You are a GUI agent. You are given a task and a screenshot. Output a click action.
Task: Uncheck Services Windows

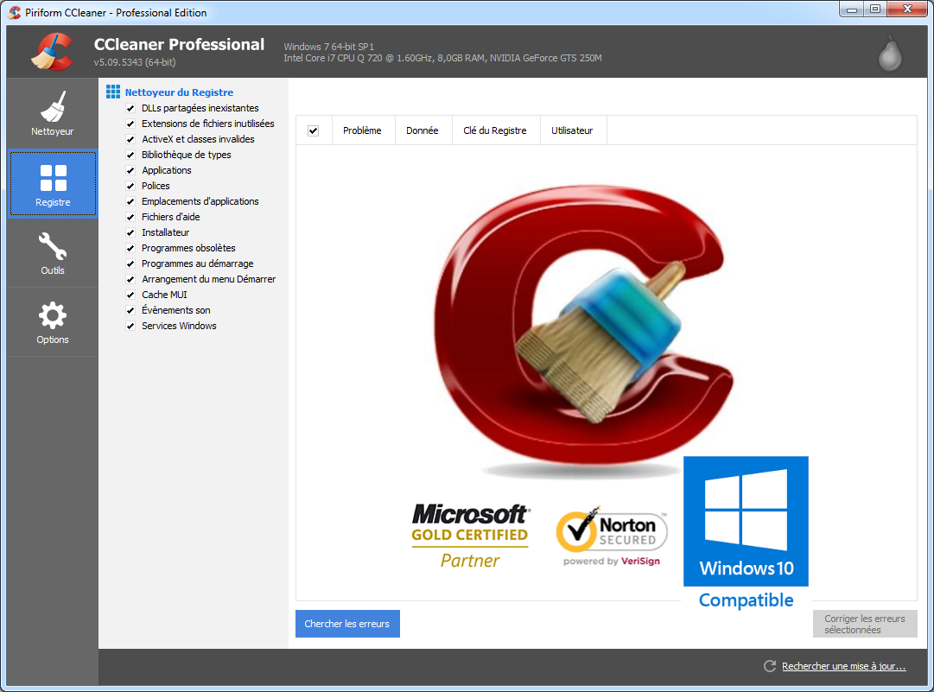click(x=130, y=326)
